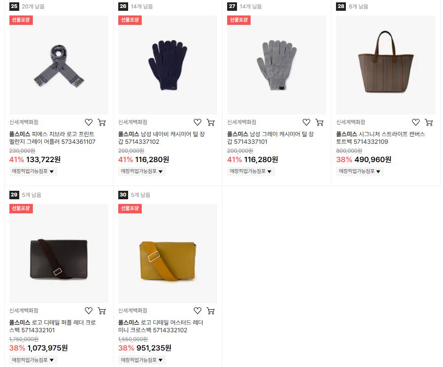Favorite the purple leather crossbag
This screenshot has width=443, height=367.
click(x=89, y=311)
